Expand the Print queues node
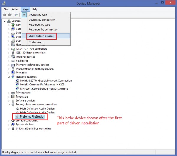Image resolution: width=177 pixels, height=156 pixels. tap(9, 93)
